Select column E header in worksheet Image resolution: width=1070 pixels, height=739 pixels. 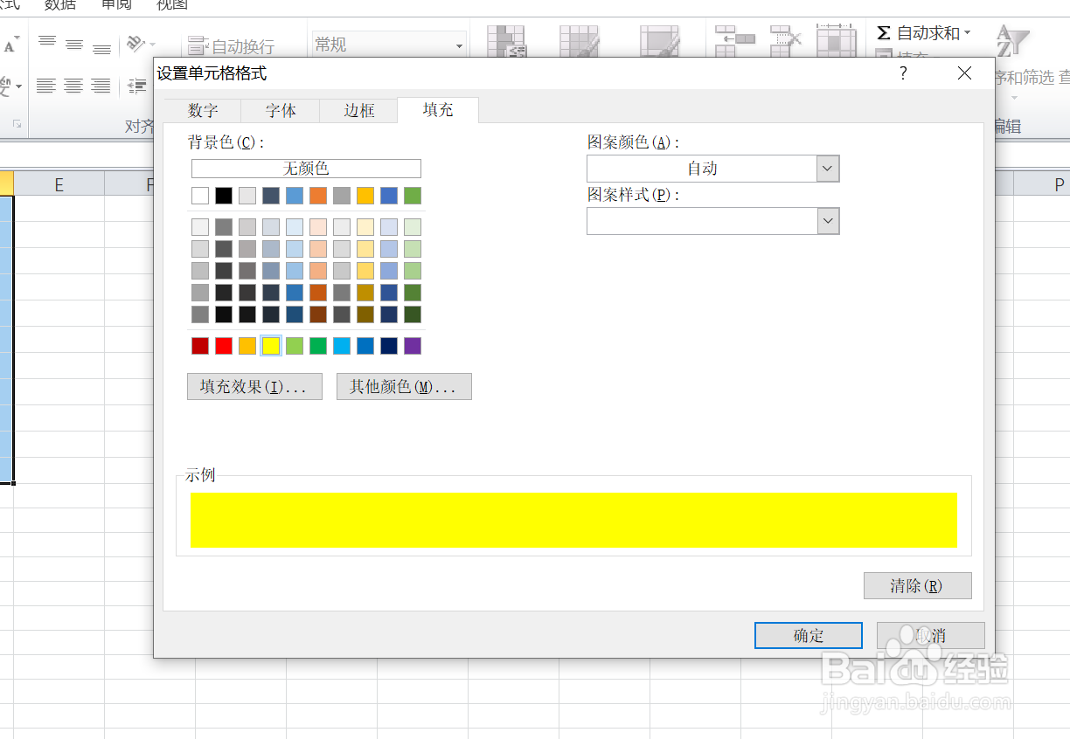(x=59, y=183)
